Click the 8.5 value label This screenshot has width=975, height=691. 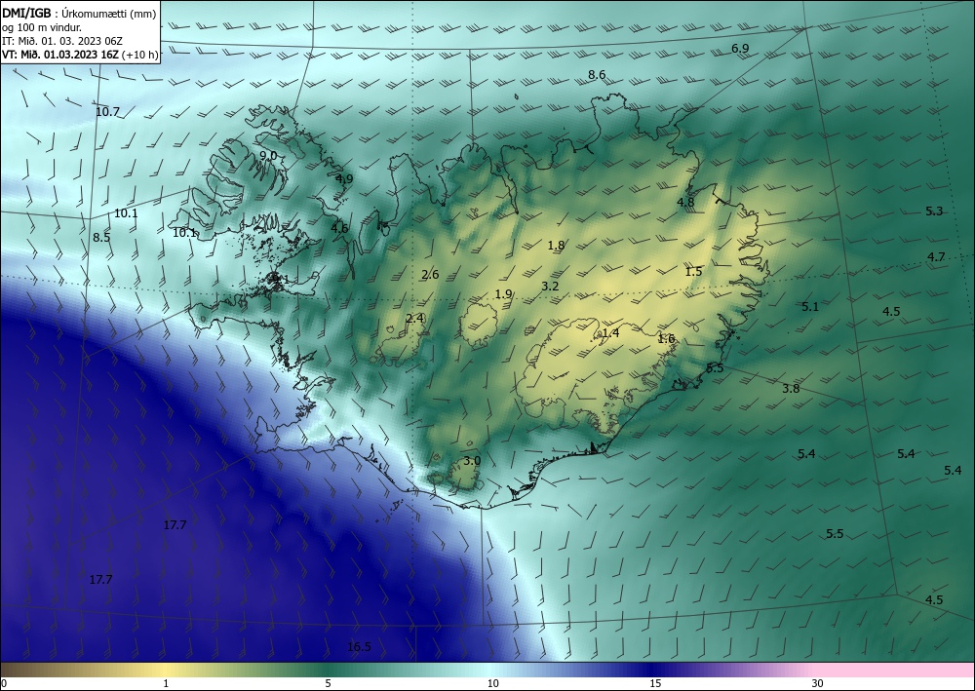[x=101, y=238]
